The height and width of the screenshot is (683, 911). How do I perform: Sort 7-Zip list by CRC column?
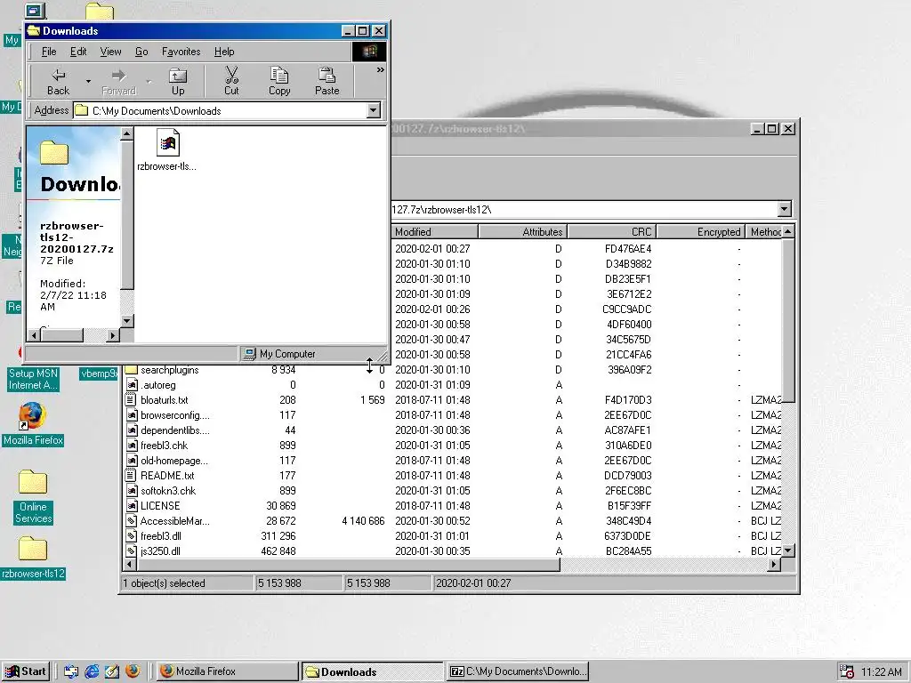(x=612, y=232)
